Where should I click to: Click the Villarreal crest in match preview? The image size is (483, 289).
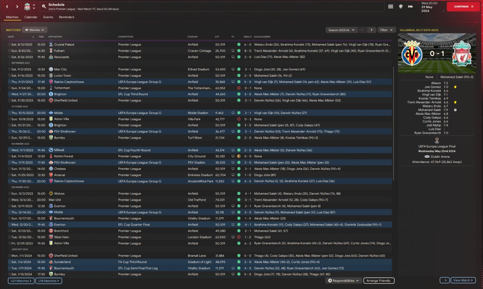coord(412,54)
